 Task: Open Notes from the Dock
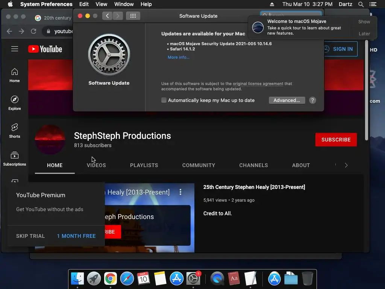point(160,279)
